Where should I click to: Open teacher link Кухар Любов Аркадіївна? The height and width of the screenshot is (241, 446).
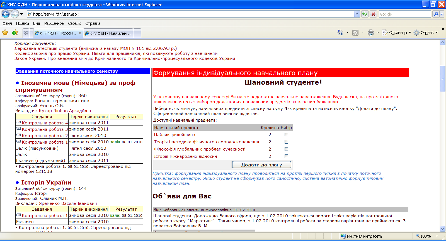[x=65, y=111]
